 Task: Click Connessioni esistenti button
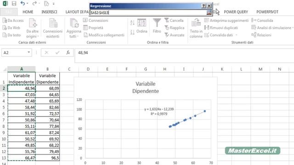[53, 28]
